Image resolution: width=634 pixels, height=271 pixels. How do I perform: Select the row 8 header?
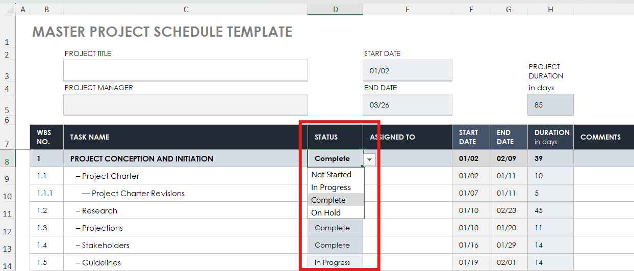[7, 162]
